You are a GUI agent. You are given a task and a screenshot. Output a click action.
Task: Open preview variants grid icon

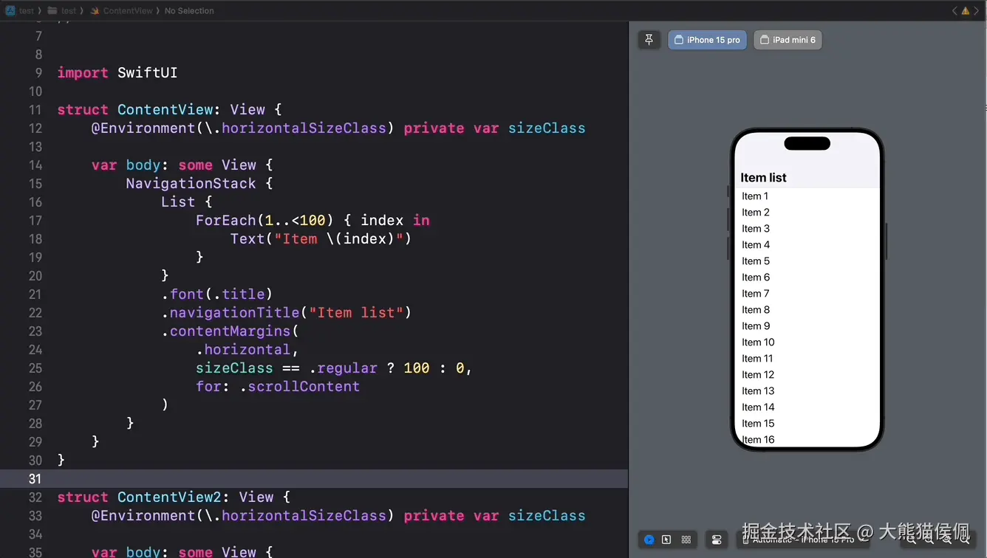(686, 540)
